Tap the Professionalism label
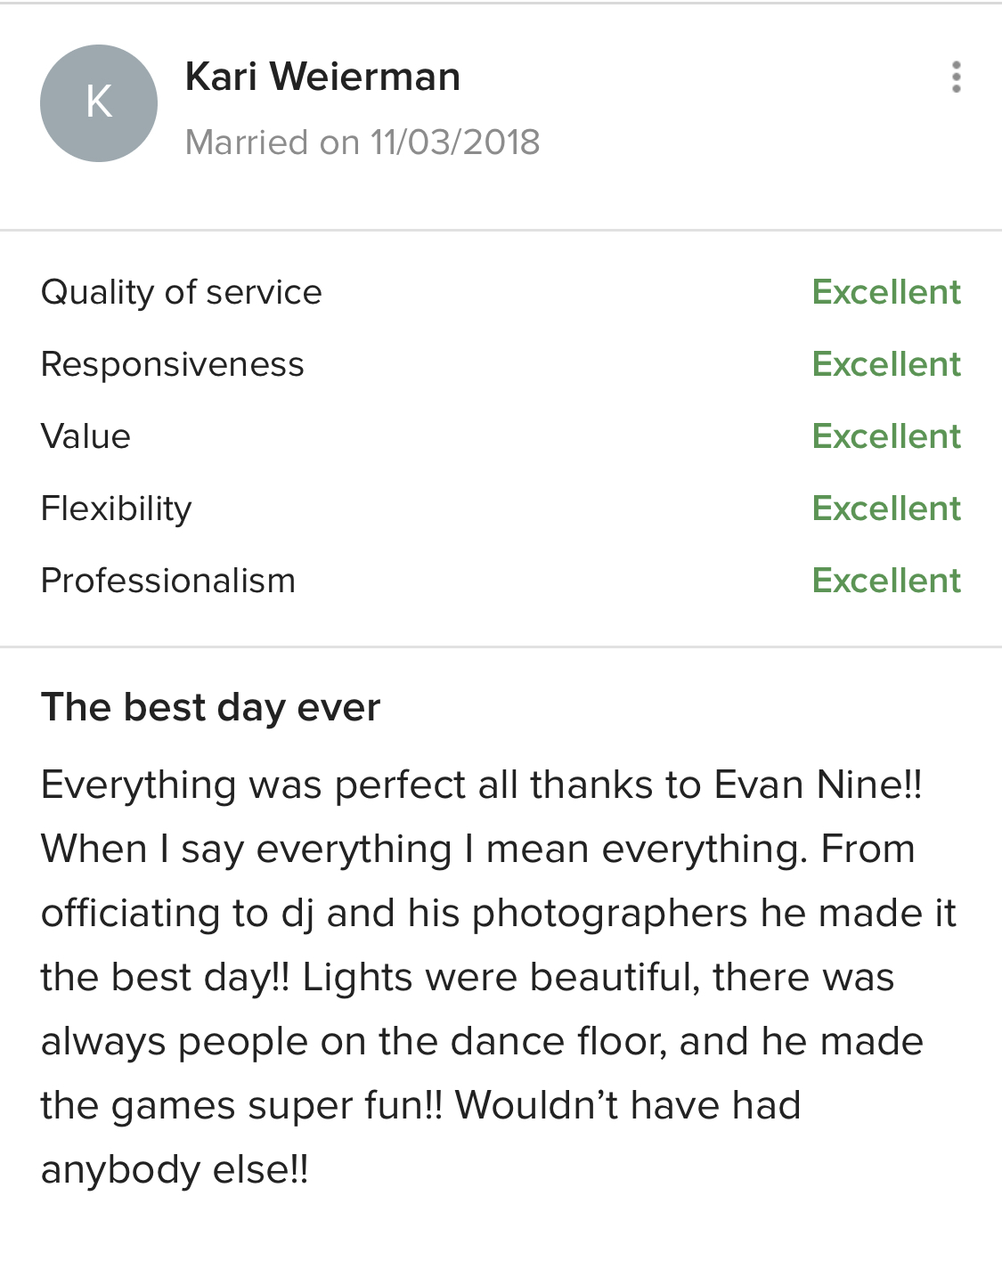 pyautogui.click(x=168, y=581)
